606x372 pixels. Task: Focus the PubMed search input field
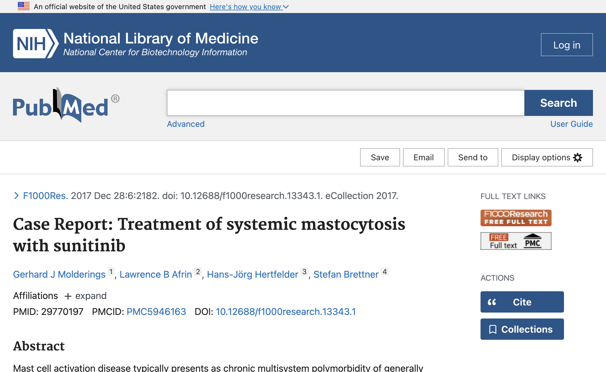pyautogui.click(x=346, y=103)
